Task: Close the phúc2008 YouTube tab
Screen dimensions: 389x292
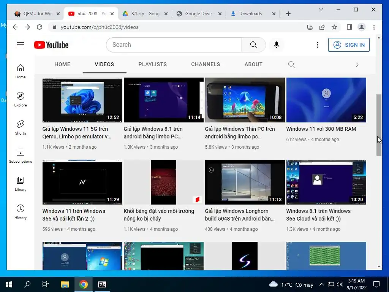Action: pos(112,14)
